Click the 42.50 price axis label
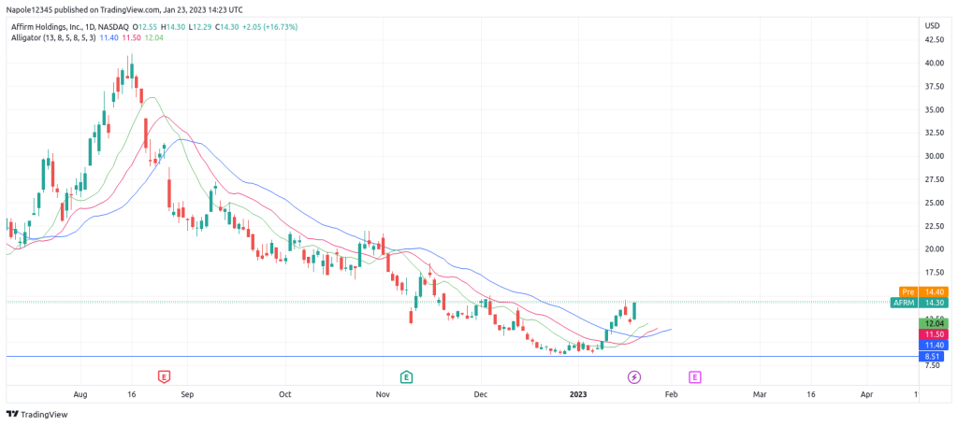The image size is (958, 425). click(x=933, y=39)
